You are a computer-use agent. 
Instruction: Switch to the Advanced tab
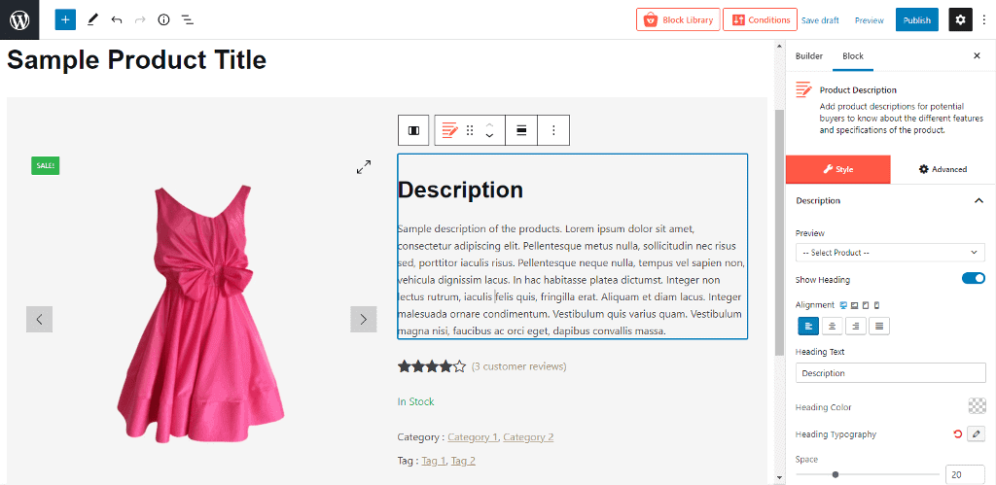pos(943,169)
